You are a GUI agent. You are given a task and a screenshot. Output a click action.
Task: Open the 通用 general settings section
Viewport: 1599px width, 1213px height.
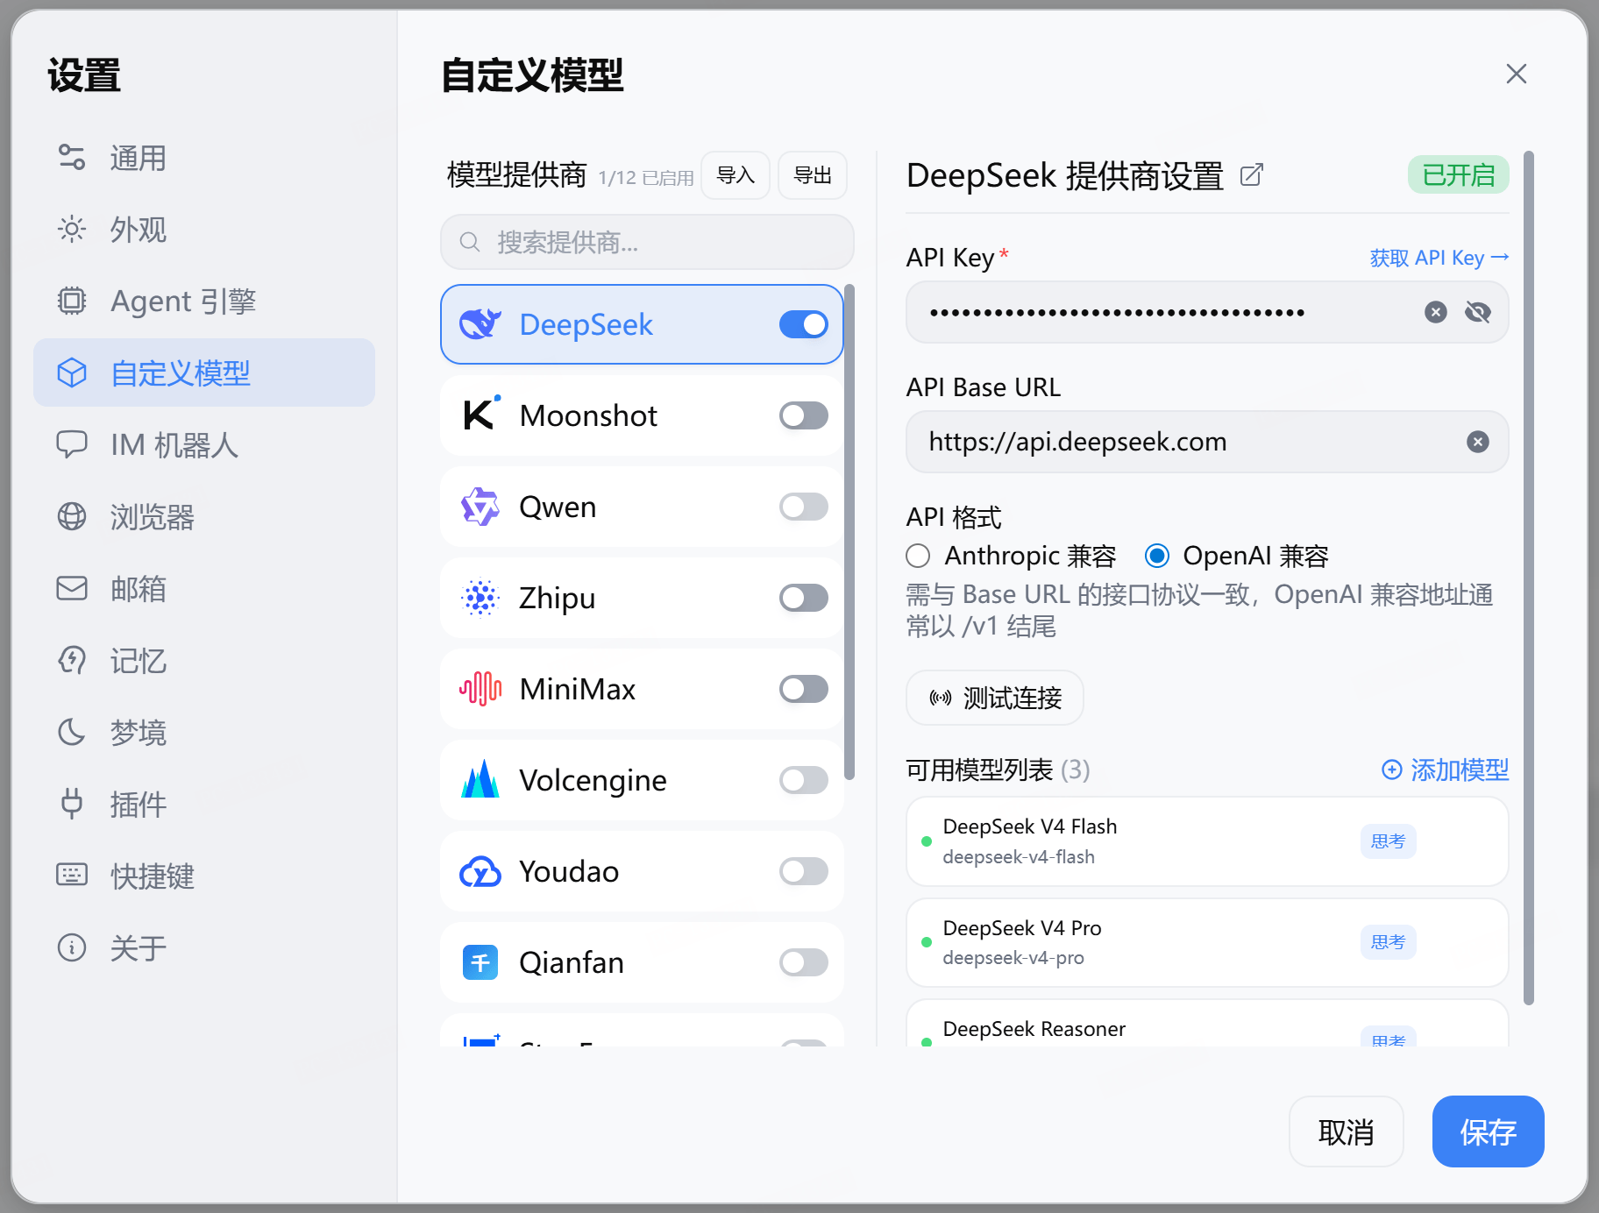tap(203, 158)
